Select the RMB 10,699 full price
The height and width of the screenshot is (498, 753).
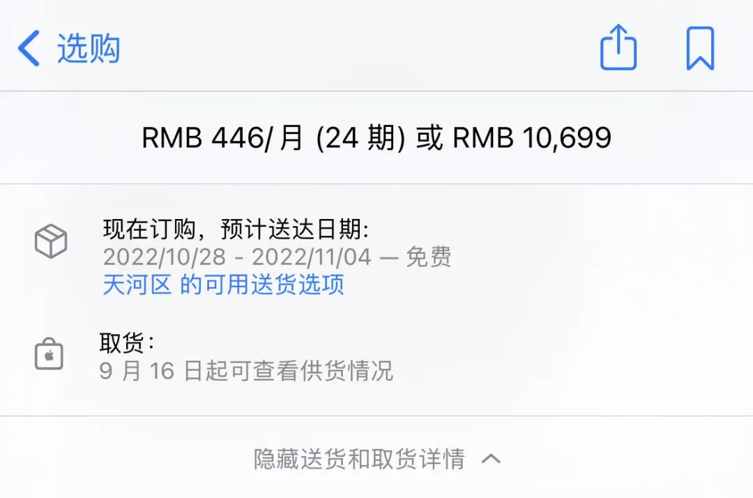click(532, 138)
